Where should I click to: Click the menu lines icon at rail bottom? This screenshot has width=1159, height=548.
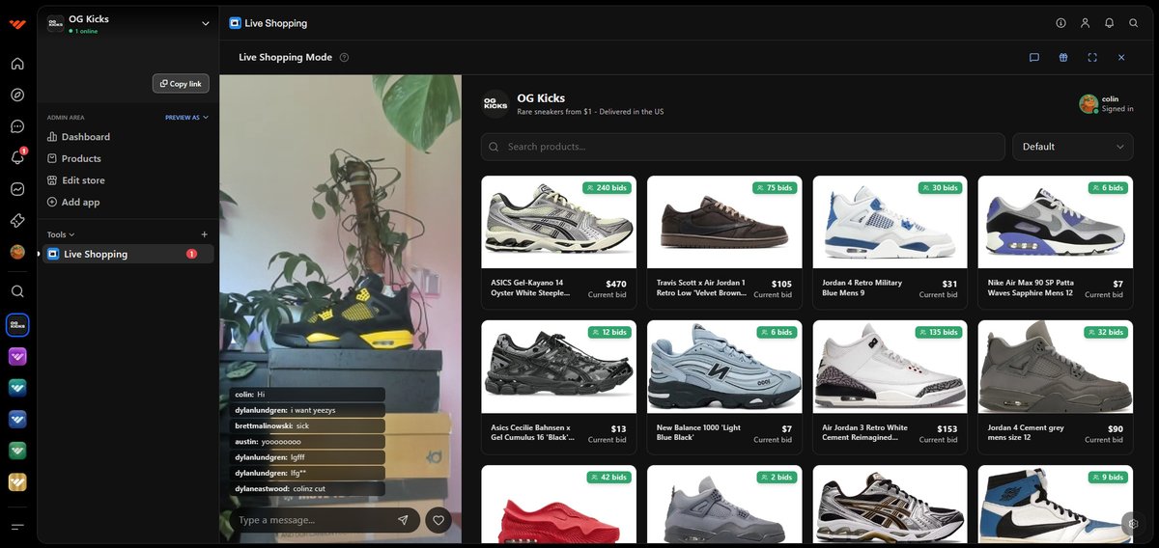[x=17, y=527]
